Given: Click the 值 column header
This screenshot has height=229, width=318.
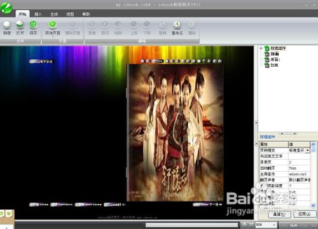Looking at the screenshot, I should [x=299, y=144].
